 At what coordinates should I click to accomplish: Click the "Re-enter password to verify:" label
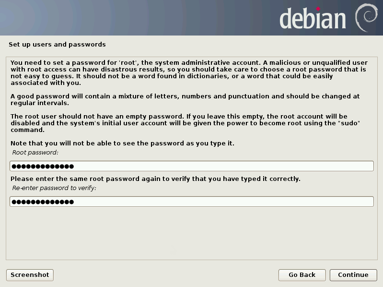click(54, 188)
